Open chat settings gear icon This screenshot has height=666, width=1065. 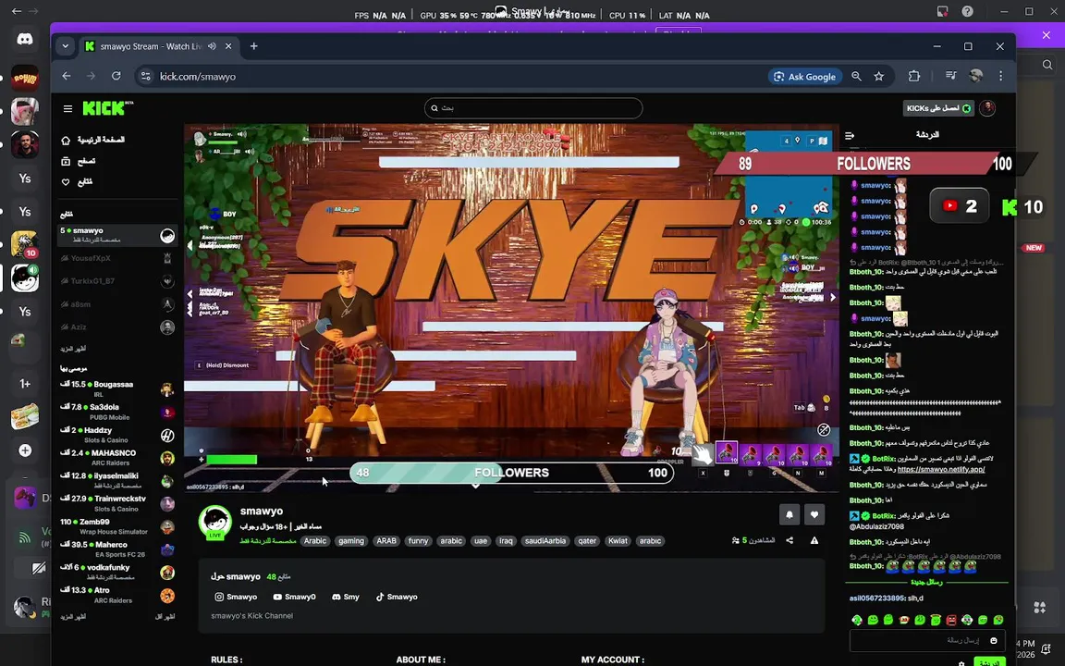(x=961, y=662)
